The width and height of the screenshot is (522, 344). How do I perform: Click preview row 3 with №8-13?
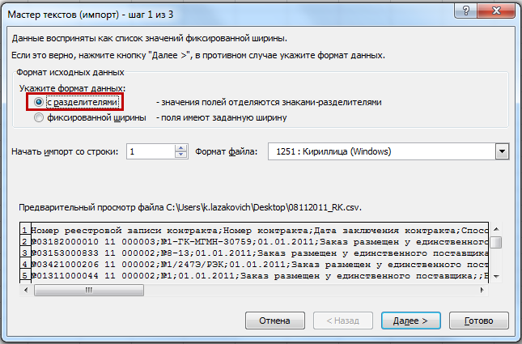(x=259, y=253)
